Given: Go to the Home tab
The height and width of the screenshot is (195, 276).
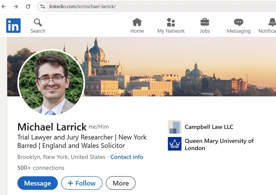Looking at the screenshot, I should pyautogui.click(x=137, y=26).
